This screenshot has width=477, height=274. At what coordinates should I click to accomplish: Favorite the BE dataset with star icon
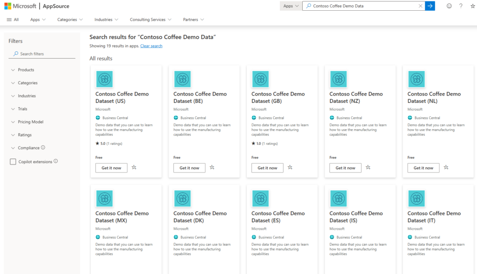tap(212, 167)
